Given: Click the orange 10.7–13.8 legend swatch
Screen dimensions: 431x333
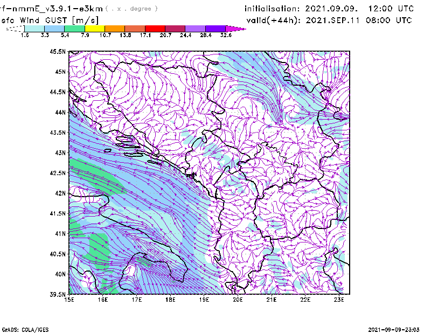Looking at the screenshot, I should (115, 29).
